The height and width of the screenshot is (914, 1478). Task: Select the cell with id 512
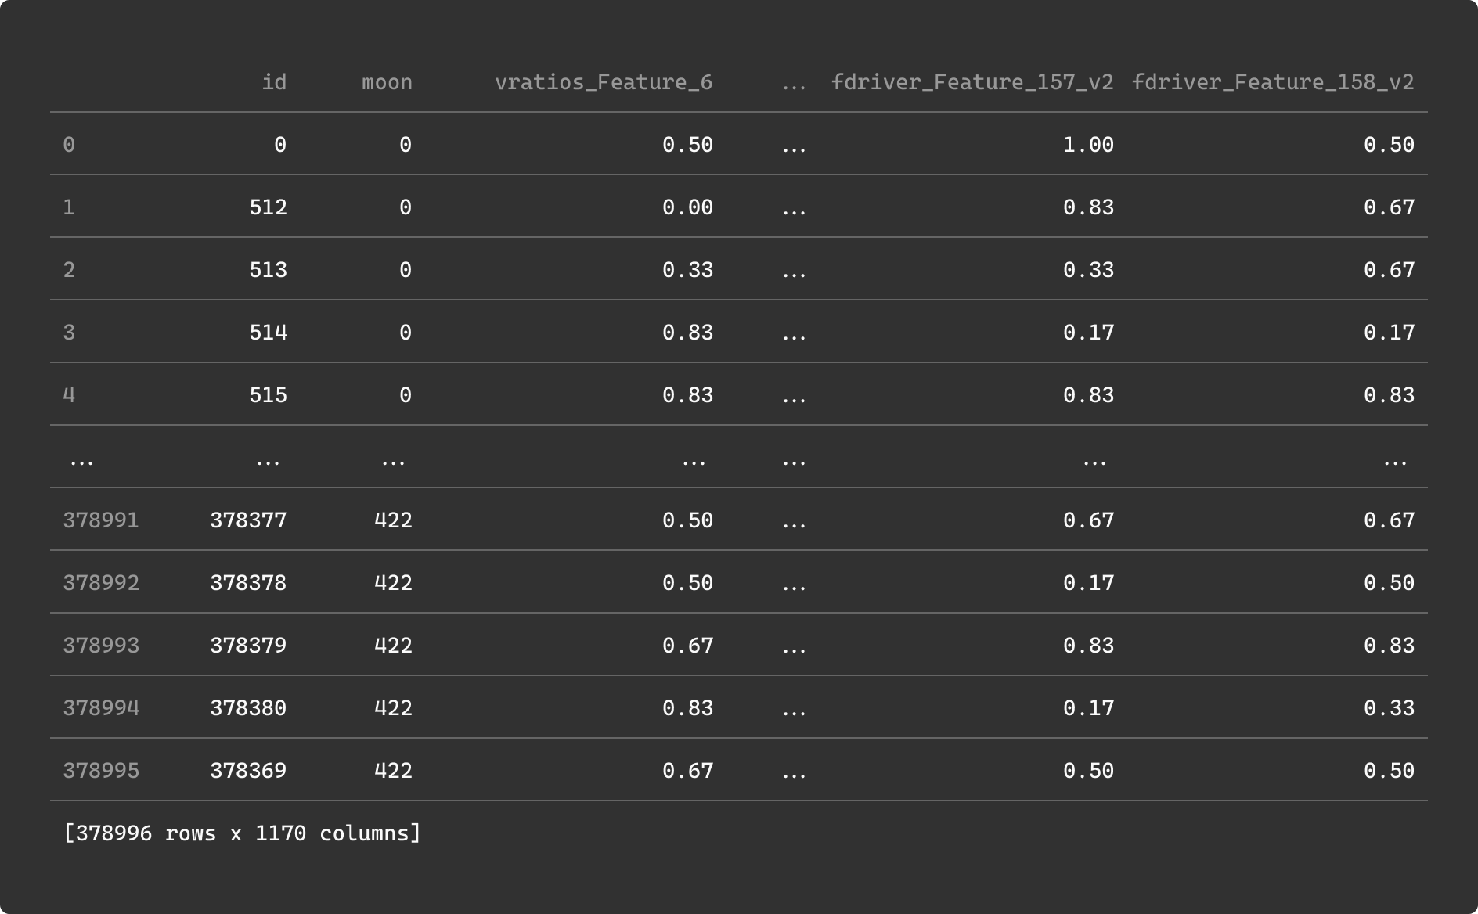268,207
